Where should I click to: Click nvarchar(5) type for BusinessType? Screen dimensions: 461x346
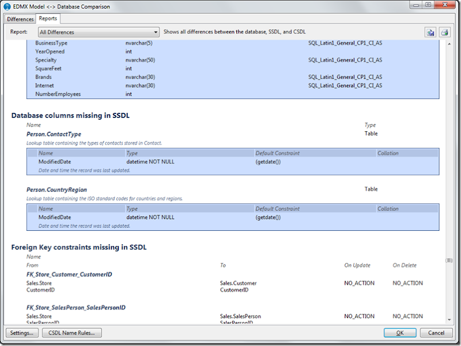tap(139, 43)
